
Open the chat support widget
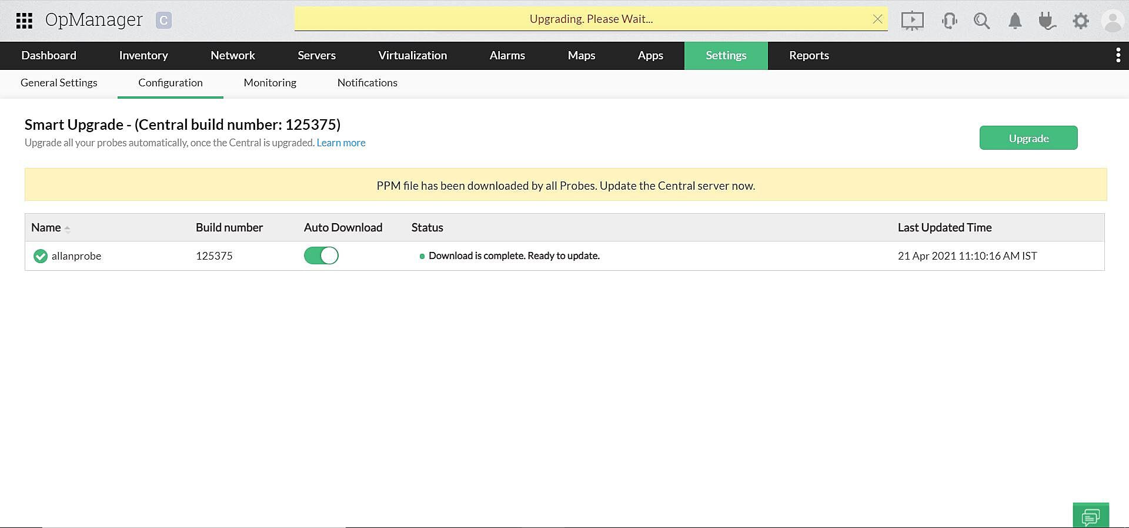pos(1091,515)
